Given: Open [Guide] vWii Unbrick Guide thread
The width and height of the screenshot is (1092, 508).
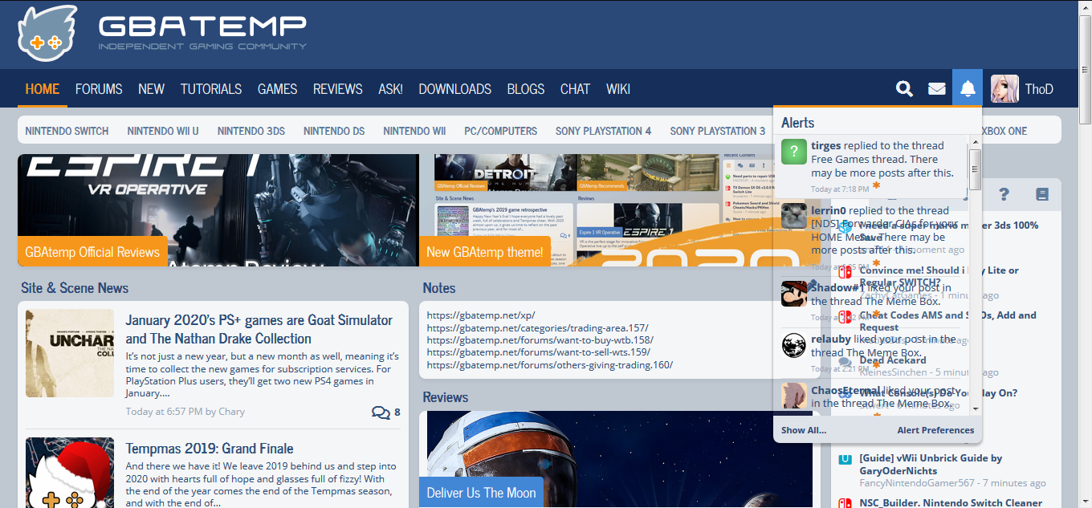Looking at the screenshot, I should [931, 464].
